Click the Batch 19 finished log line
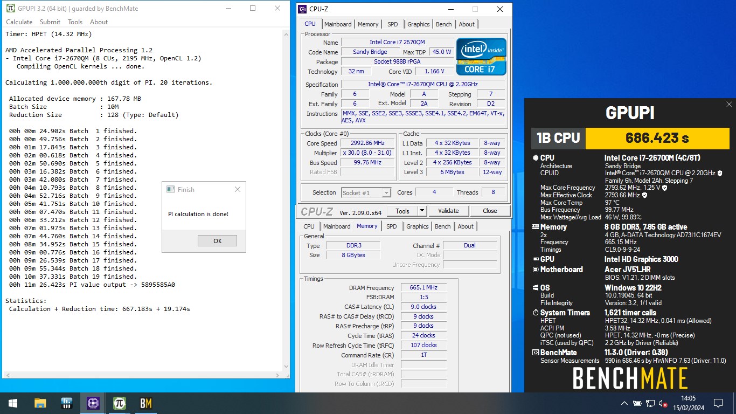Screen dimensions: 736x414 (73, 277)
